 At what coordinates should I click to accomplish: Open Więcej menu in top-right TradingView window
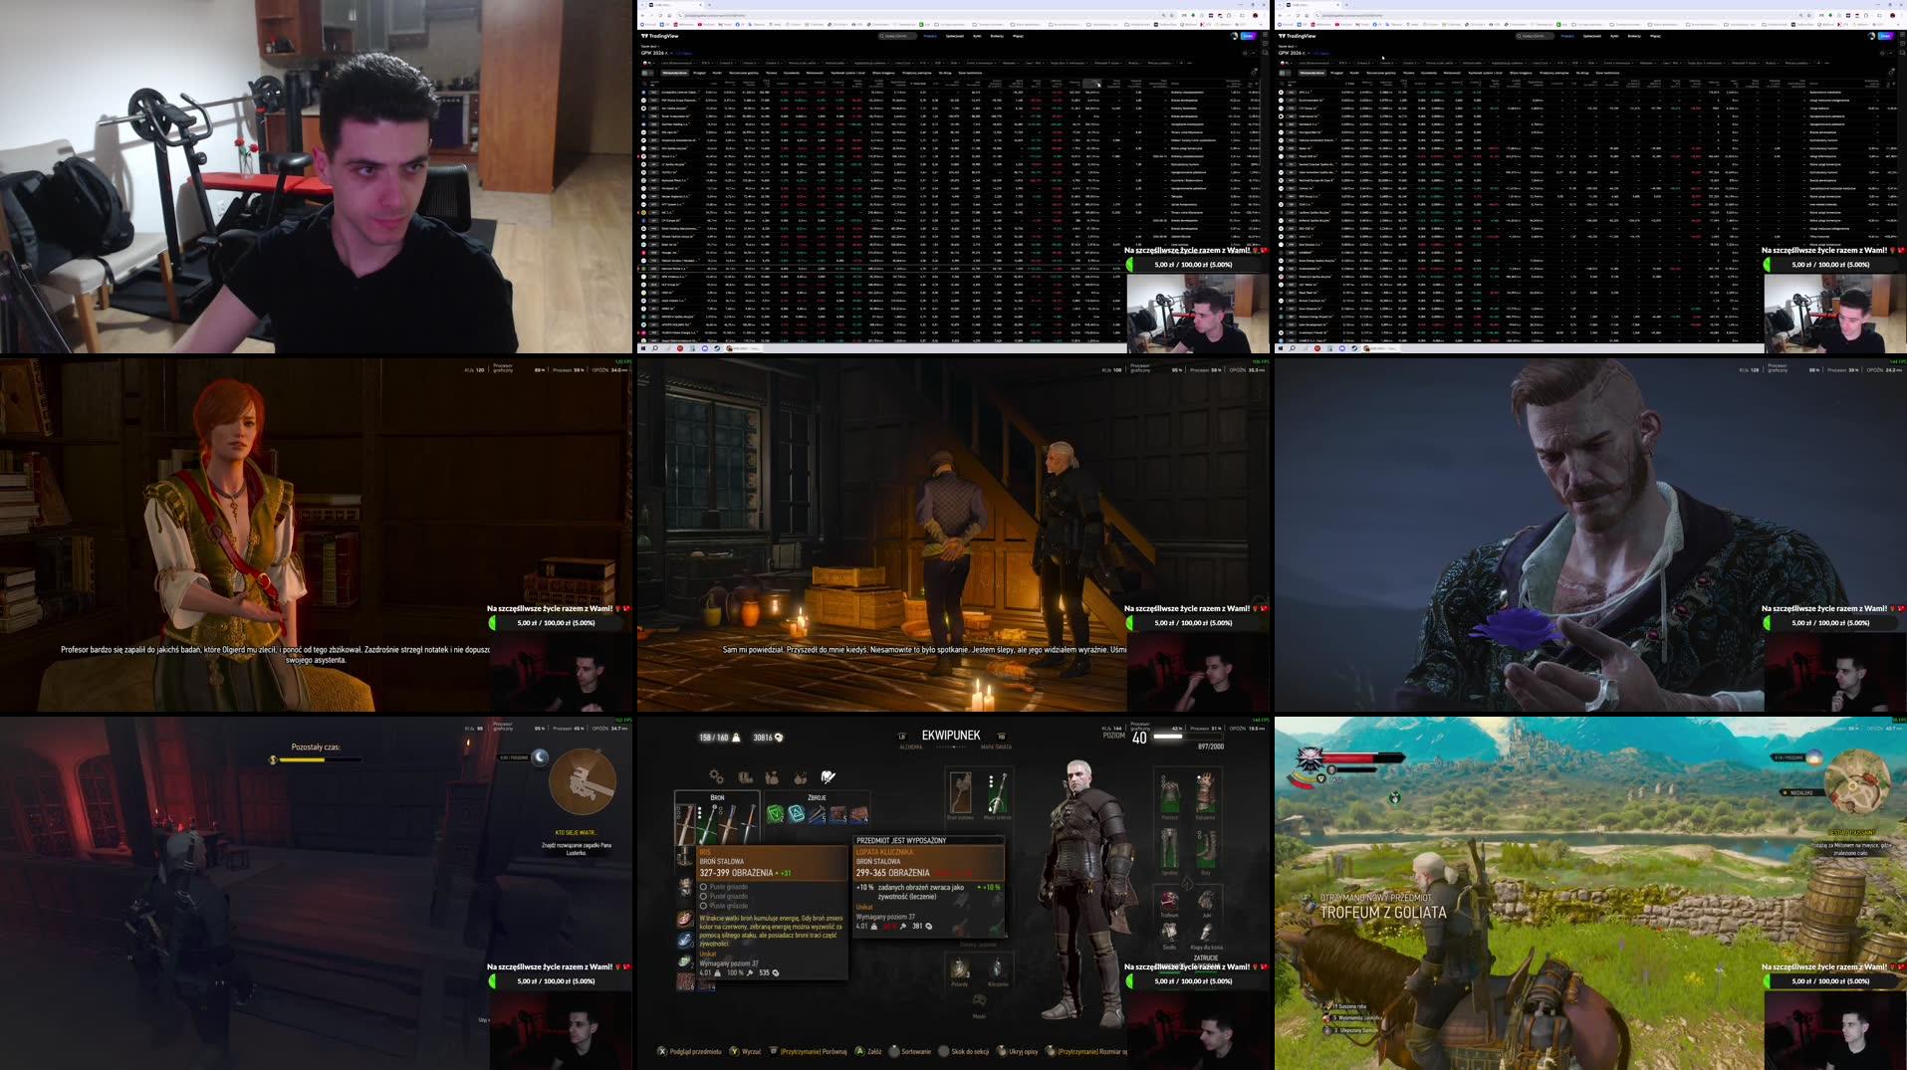[x=1655, y=36]
